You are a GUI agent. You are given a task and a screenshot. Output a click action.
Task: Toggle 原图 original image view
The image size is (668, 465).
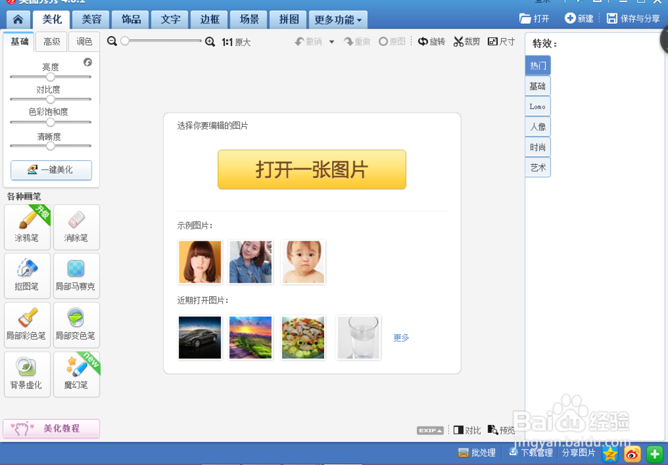tap(389, 41)
